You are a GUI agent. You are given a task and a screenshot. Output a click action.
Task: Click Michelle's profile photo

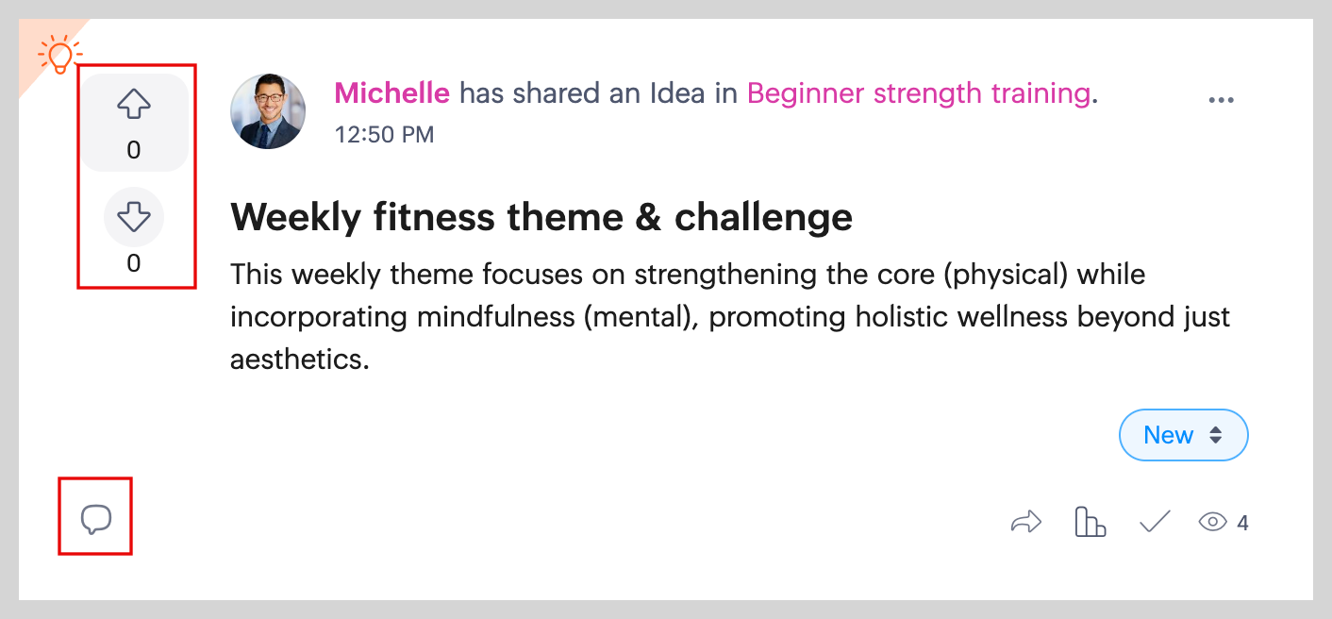[x=268, y=111]
